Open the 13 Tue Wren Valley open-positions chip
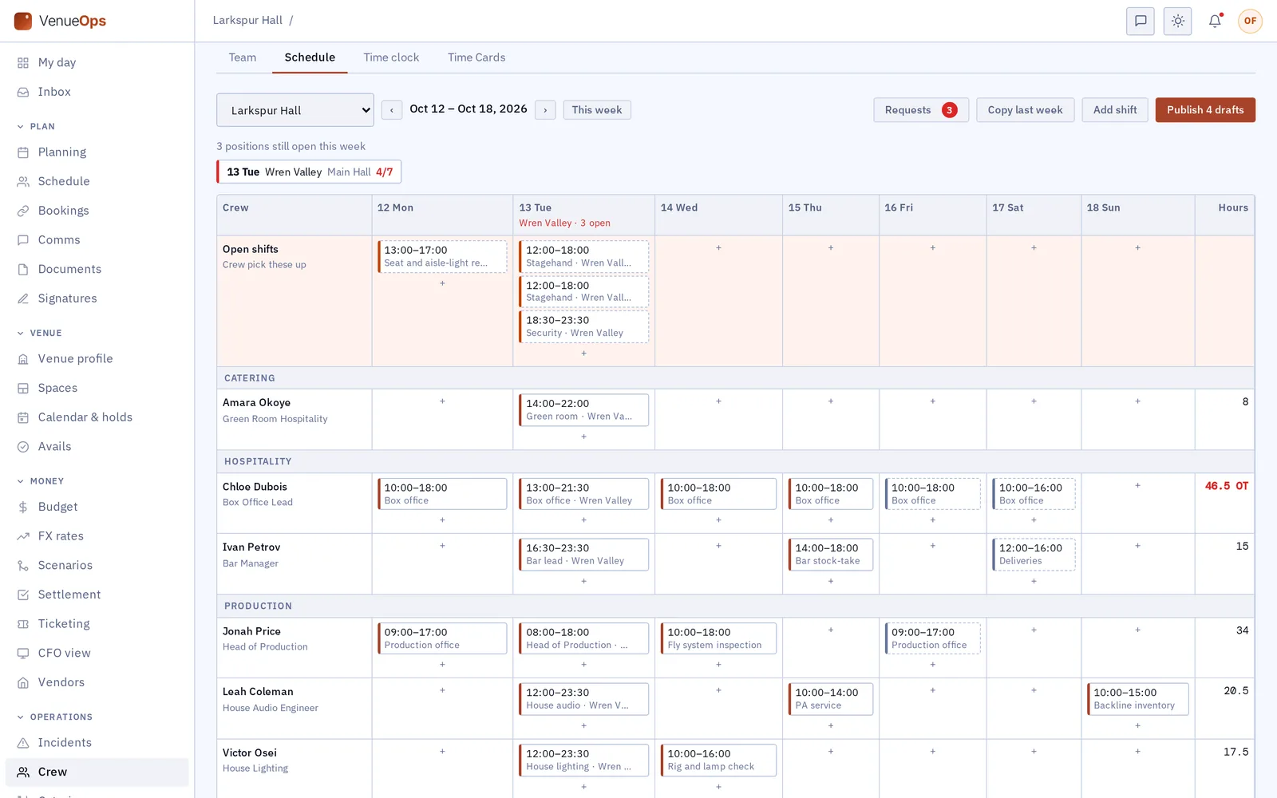Viewport: 1277px width, 798px height. click(x=309, y=172)
